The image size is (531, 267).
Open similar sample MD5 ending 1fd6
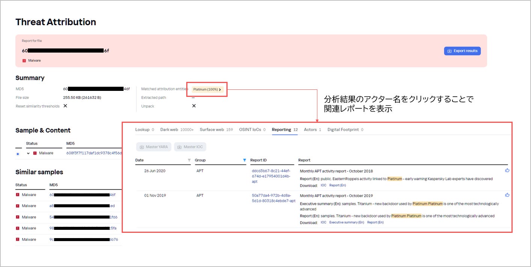pyautogui.click(x=83, y=217)
